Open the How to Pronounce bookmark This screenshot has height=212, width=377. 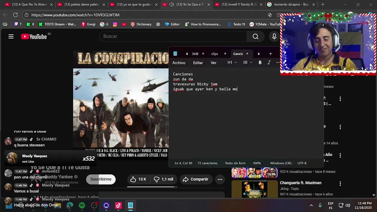click(x=203, y=24)
